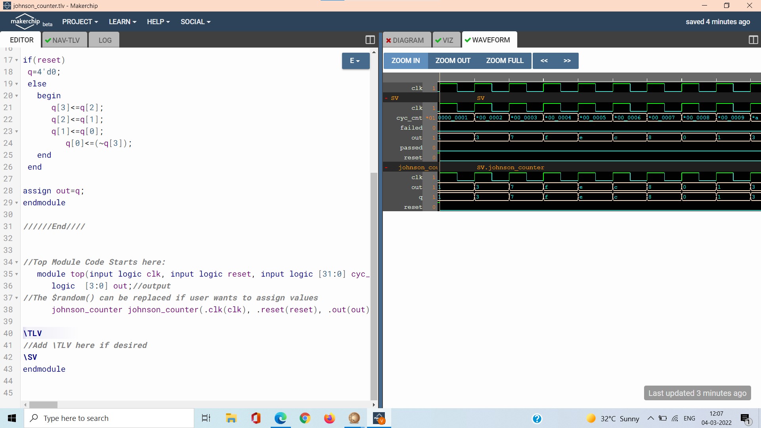
Task: Toggle the editor split-pane icon
Action: [x=370, y=40]
